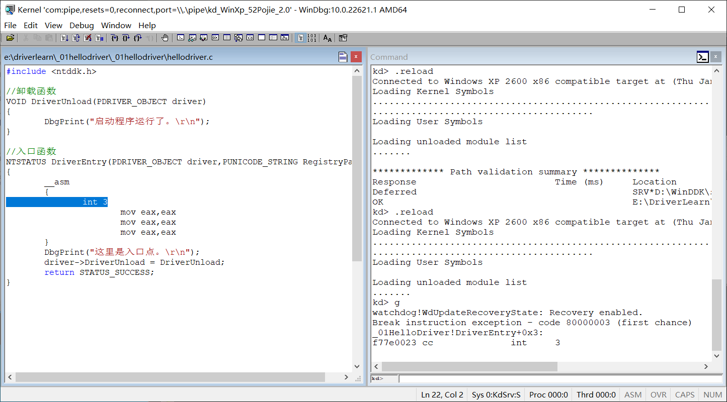Open the Options icon at toolbar end
Screen dimensions: 727x402
pyautogui.click(x=343, y=38)
